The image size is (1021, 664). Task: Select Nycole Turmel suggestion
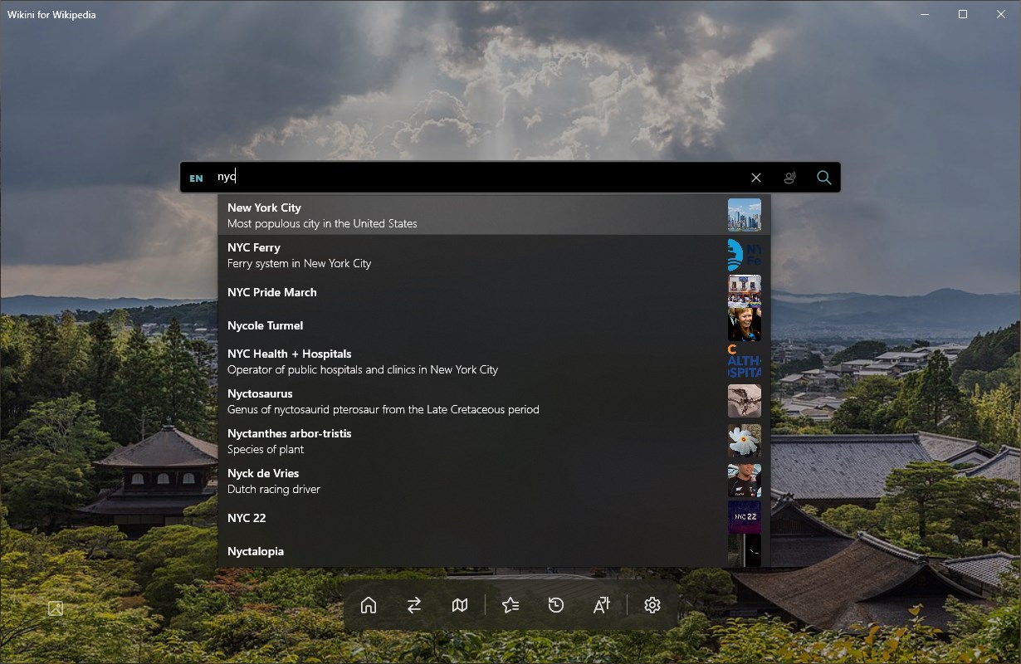pos(494,325)
